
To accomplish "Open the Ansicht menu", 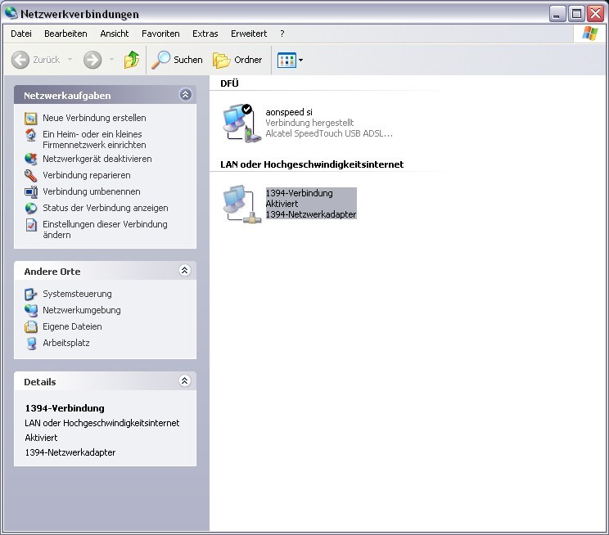I will click(115, 34).
